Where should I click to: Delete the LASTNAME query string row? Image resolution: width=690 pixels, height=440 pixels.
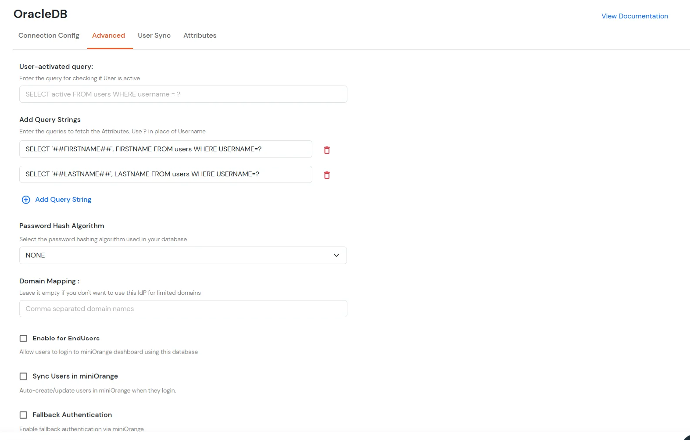tap(327, 175)
